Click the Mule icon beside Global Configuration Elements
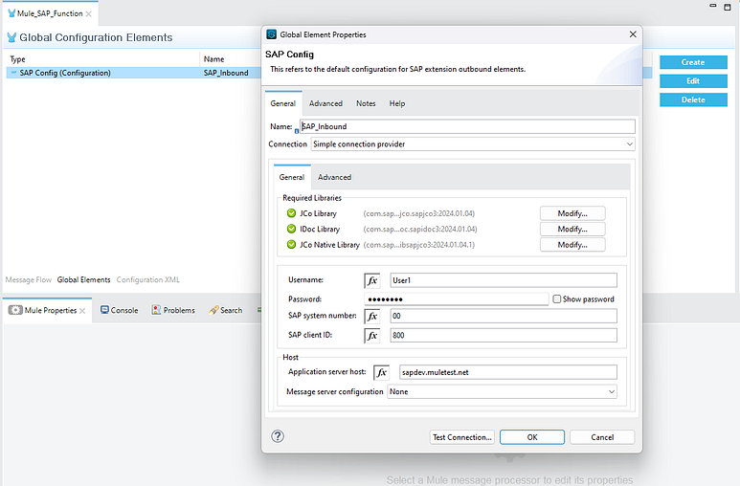The image size is (740, 486). point(11,37)
